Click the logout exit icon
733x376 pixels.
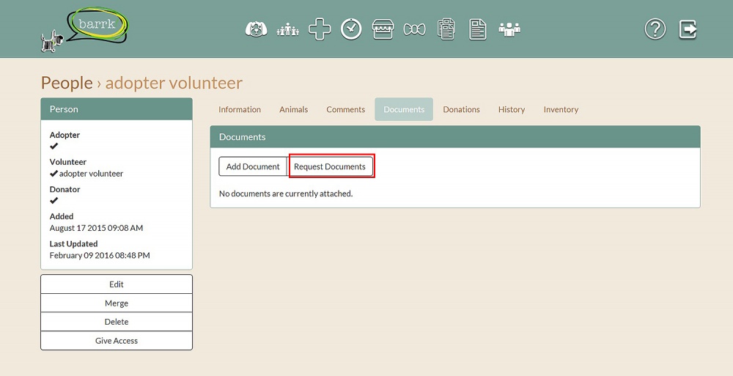688,29
